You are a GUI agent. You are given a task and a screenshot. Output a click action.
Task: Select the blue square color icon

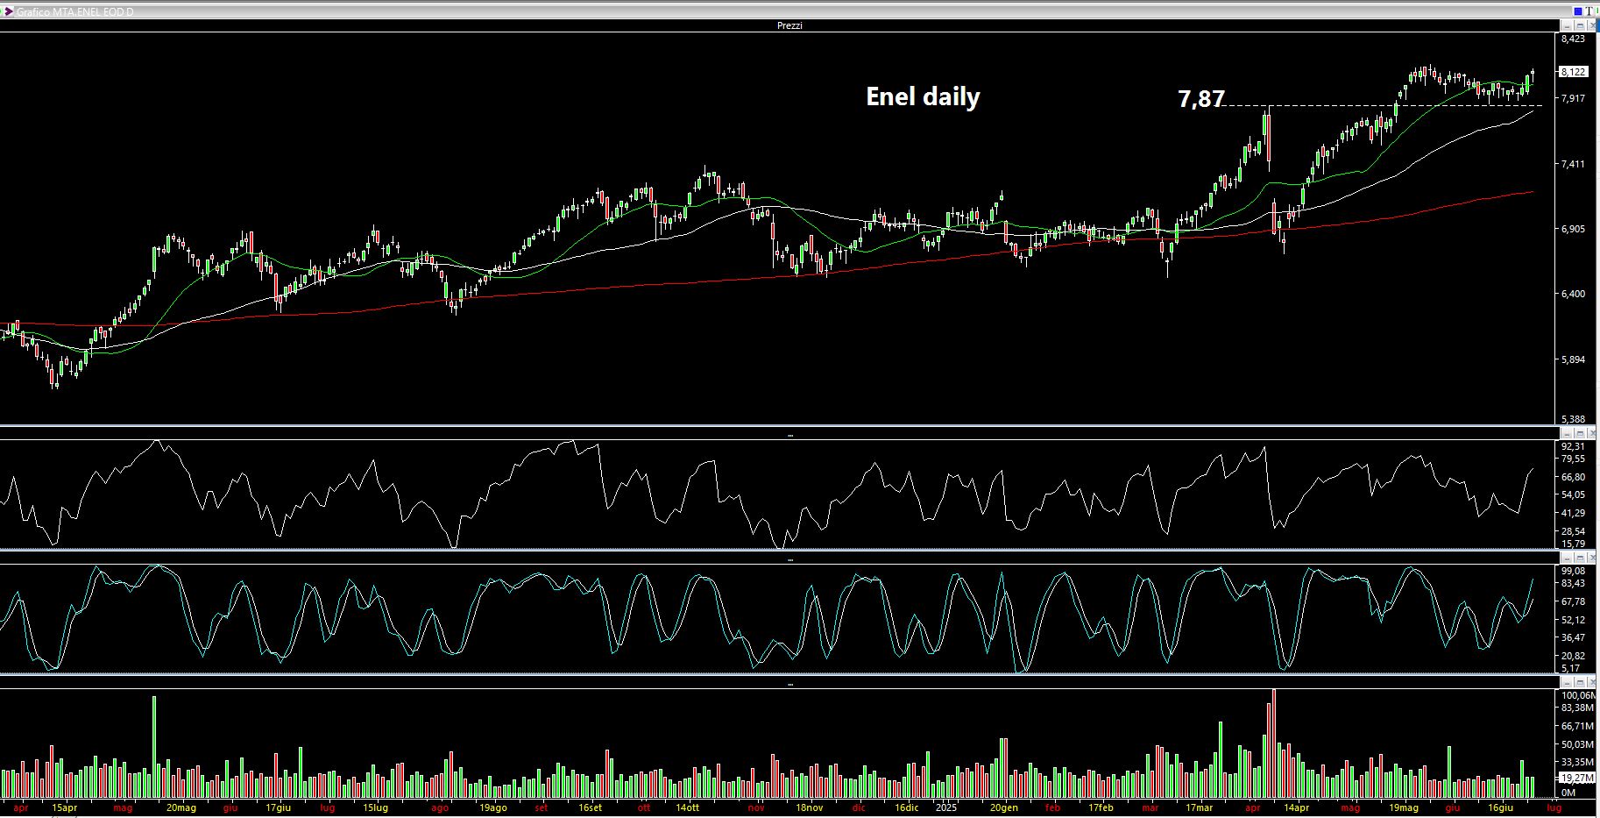(x=1578, y=11)
